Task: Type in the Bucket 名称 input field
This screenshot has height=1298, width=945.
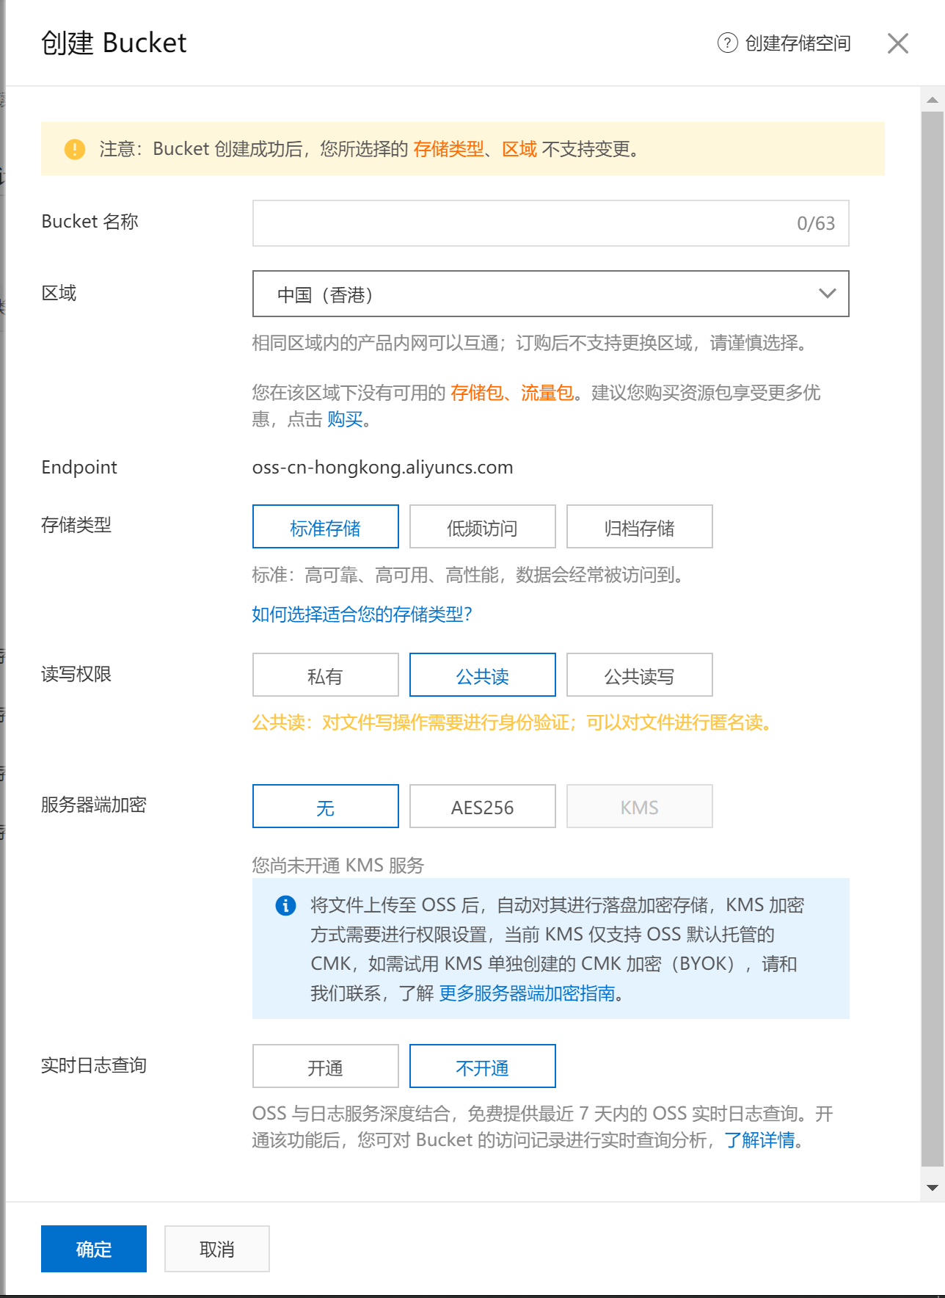Action: coord(521,223)
